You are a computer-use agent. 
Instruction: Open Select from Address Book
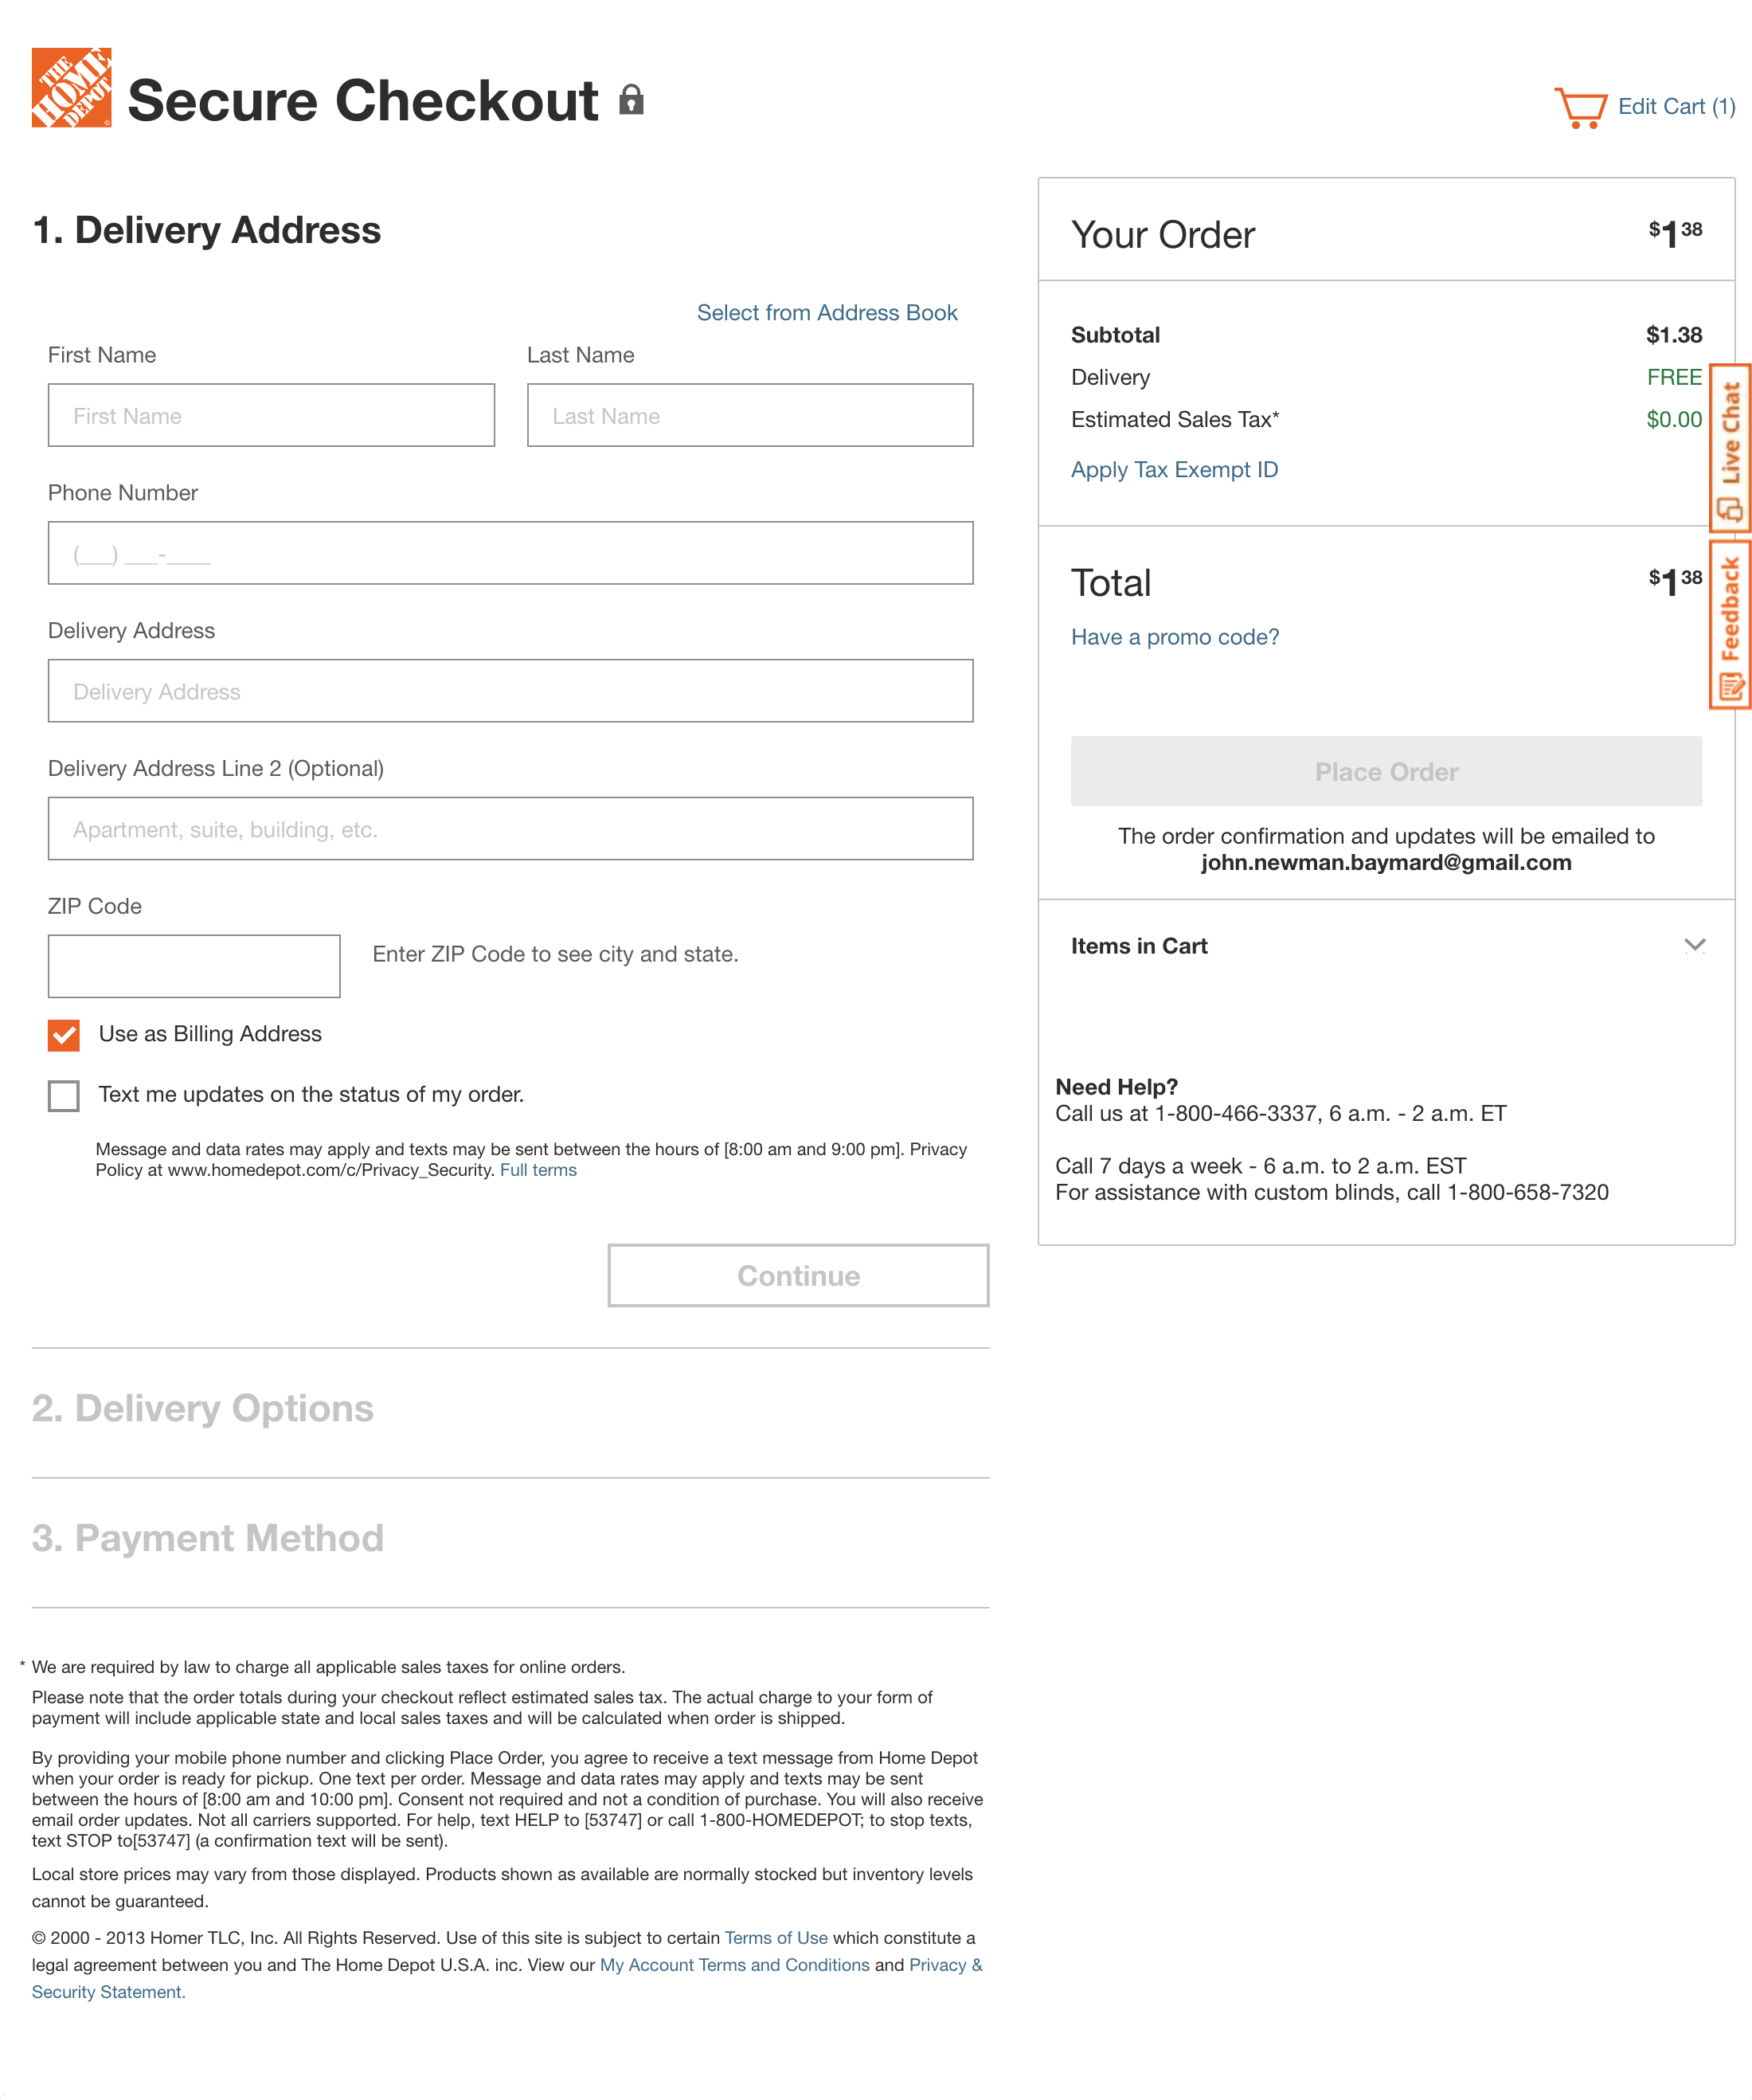click(x=827, y=313)
